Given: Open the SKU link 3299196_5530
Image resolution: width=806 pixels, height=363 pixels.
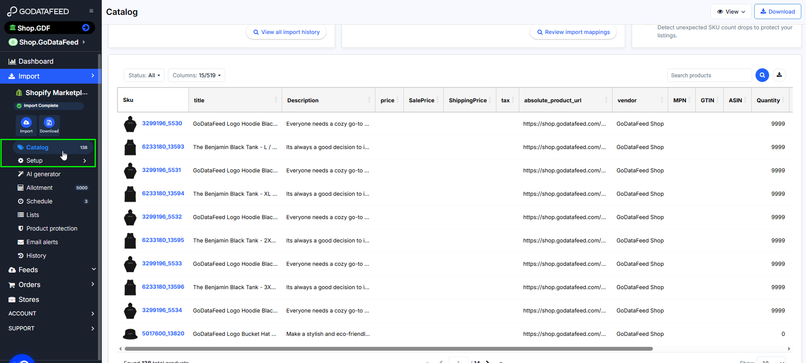Looking at the screenshot, I should 162,124.
